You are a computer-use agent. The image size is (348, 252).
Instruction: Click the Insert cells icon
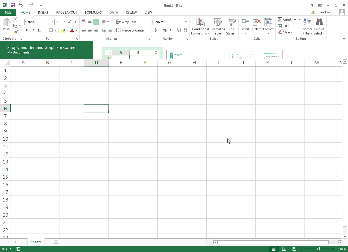click(245, 22)
